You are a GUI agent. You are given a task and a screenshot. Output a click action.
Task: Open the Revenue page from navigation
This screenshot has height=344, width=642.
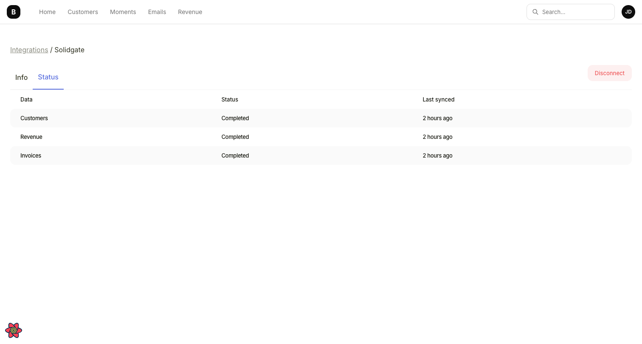click(x=190, y=11)
